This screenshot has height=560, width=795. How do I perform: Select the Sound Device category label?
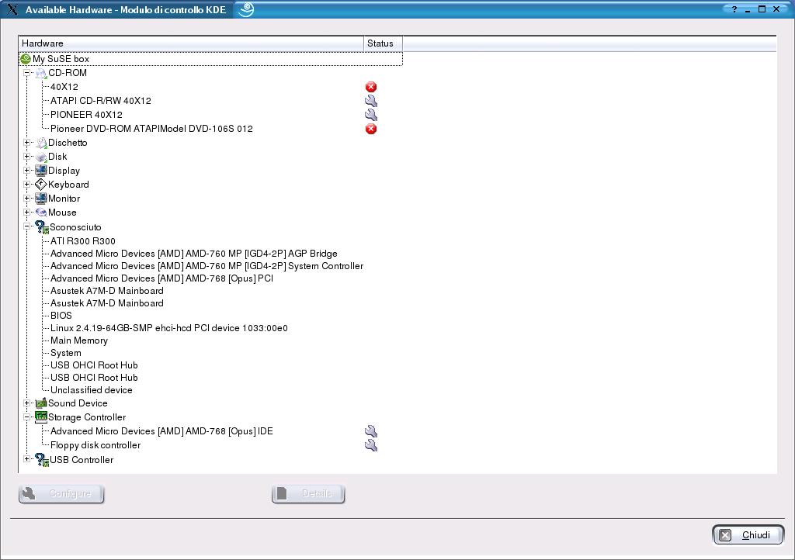click(78, 403)
